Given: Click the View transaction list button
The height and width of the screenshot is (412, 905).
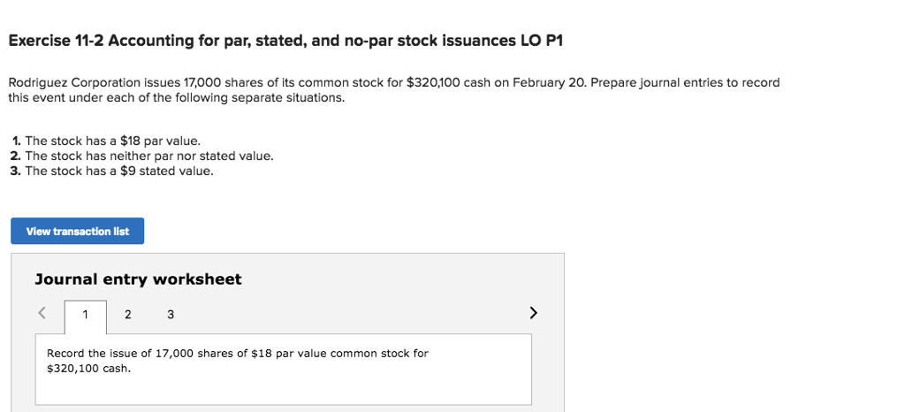Looking at the screenshot, I should [x=78, y=231].
